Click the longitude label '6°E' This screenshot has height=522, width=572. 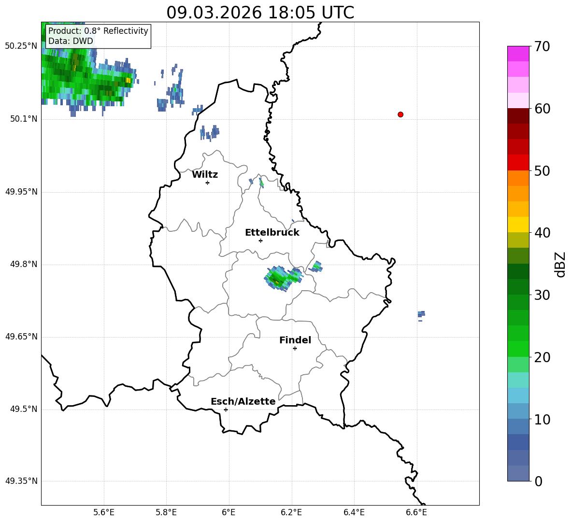click(229, 512)
